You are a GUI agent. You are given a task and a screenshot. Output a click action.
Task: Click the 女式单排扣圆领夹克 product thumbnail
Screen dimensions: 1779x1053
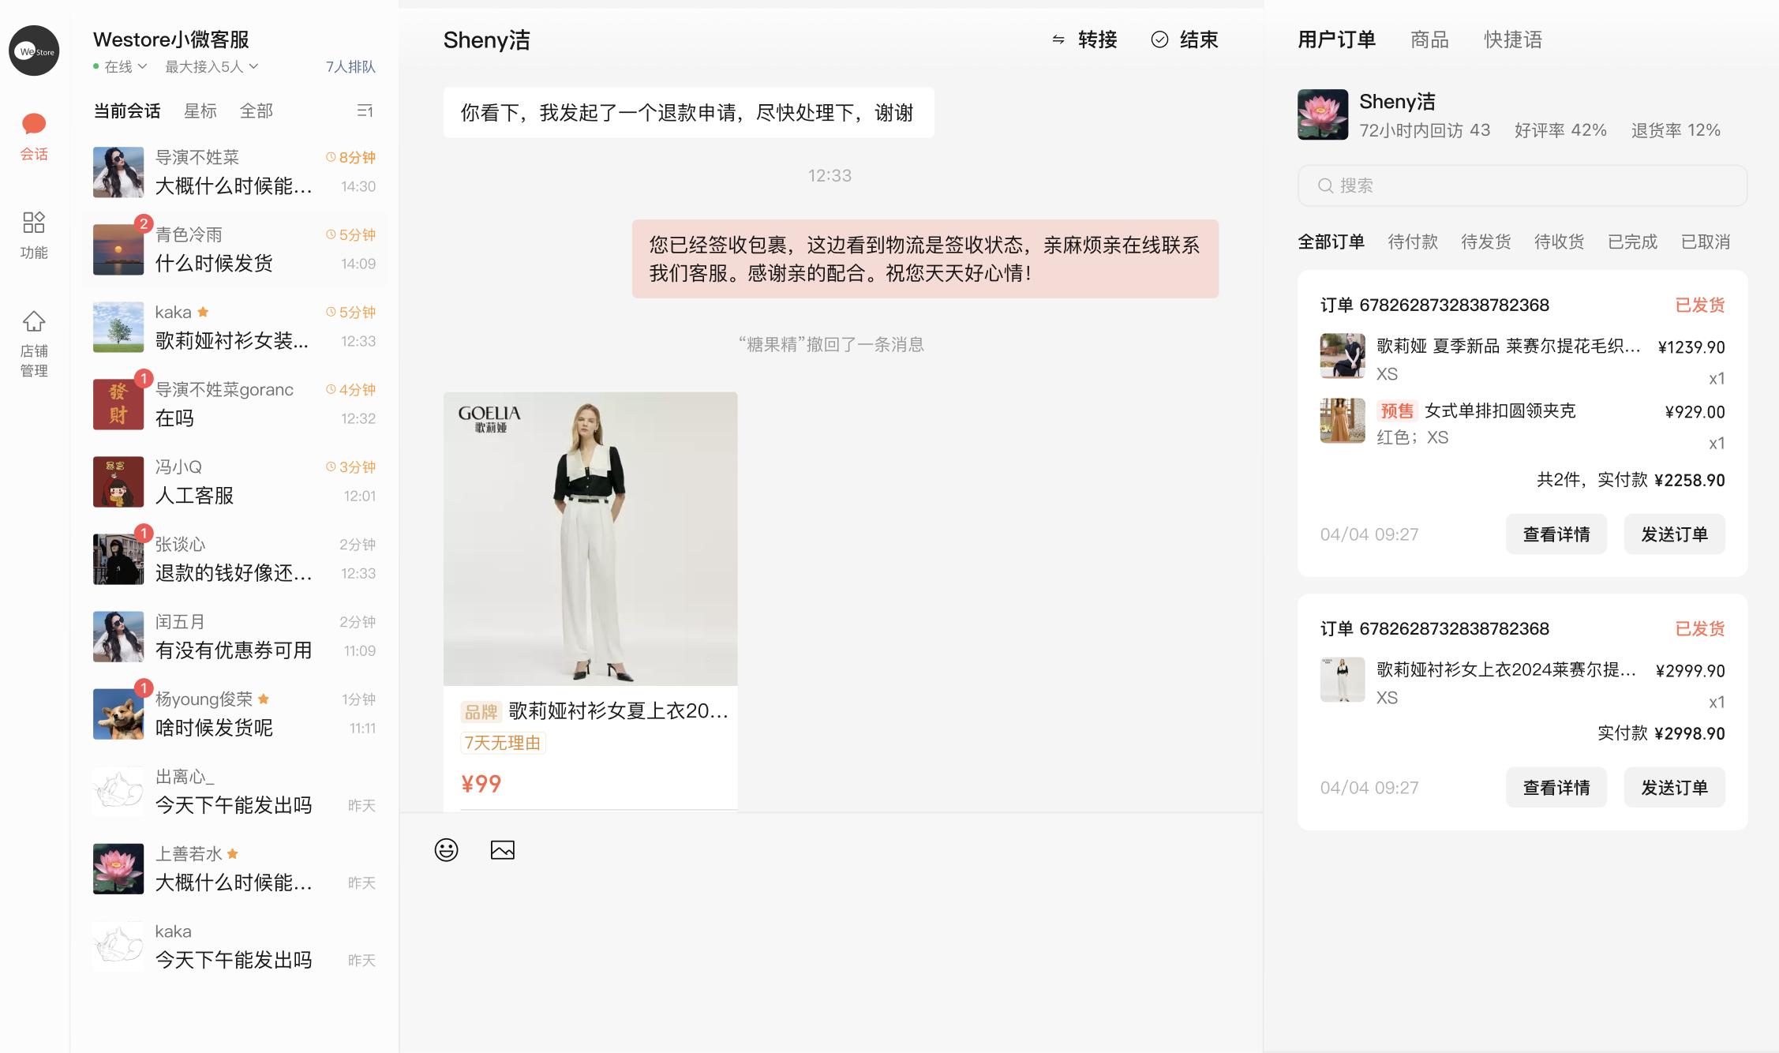(x=1343, y=421)
